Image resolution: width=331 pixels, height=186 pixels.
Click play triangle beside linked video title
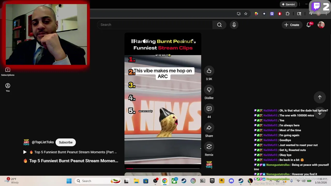click(25, 152)
